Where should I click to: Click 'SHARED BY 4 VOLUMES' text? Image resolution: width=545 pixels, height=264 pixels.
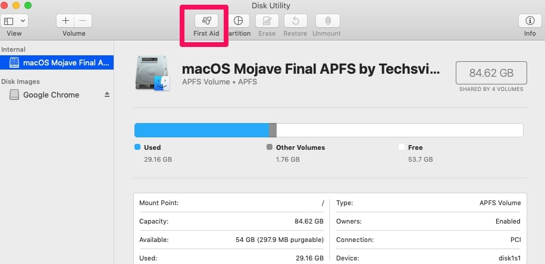(491, 89)
